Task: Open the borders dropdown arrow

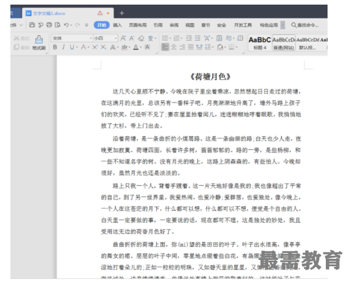Action: (236, 47)
